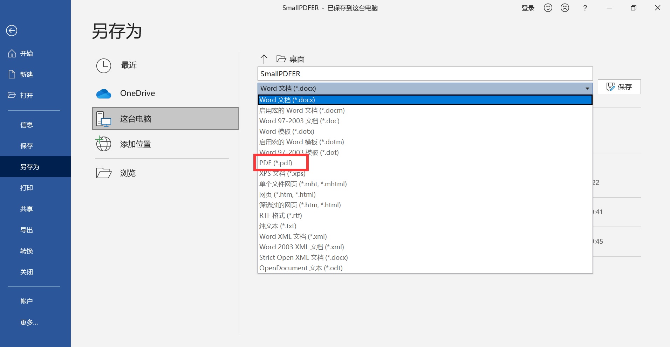The width and height of the screenshot is (670, 347).
Task: Select PDF (*.pdf) format option
Action: coord(276,163)
